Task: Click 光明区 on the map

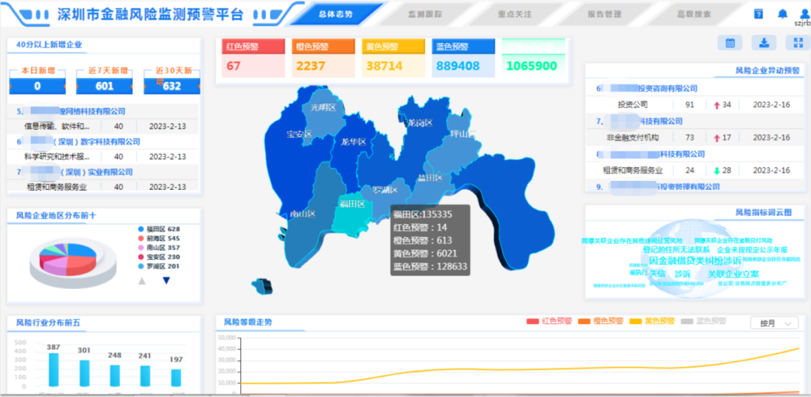Action: pos(323,107)
